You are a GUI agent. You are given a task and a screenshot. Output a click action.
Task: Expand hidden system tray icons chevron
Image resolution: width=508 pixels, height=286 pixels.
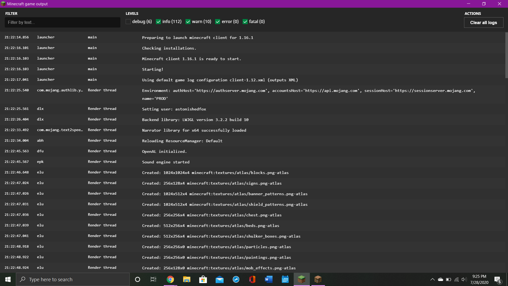(432, 279)
